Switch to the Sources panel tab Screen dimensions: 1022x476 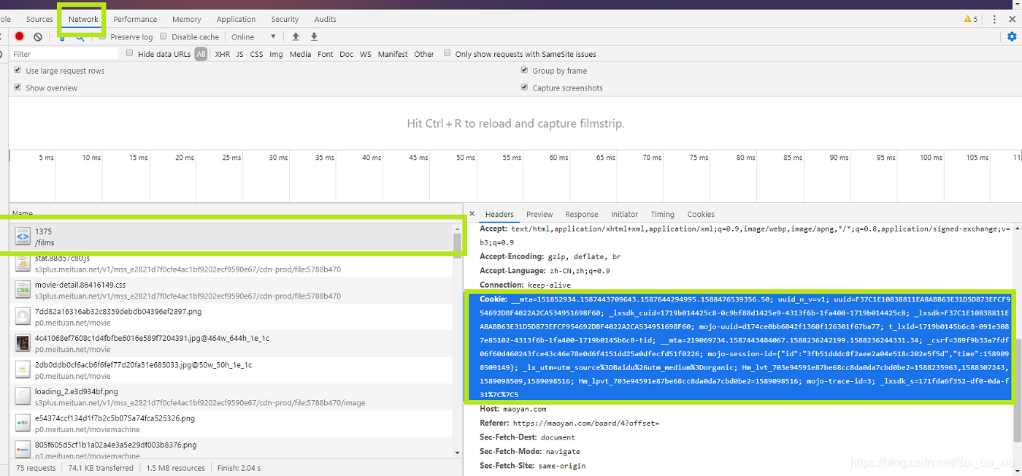[x=39, y=19]
